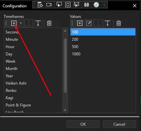Toggle the hot reload braces icon
This screenshot has height=131, width=141.
[x=86, y=5]
